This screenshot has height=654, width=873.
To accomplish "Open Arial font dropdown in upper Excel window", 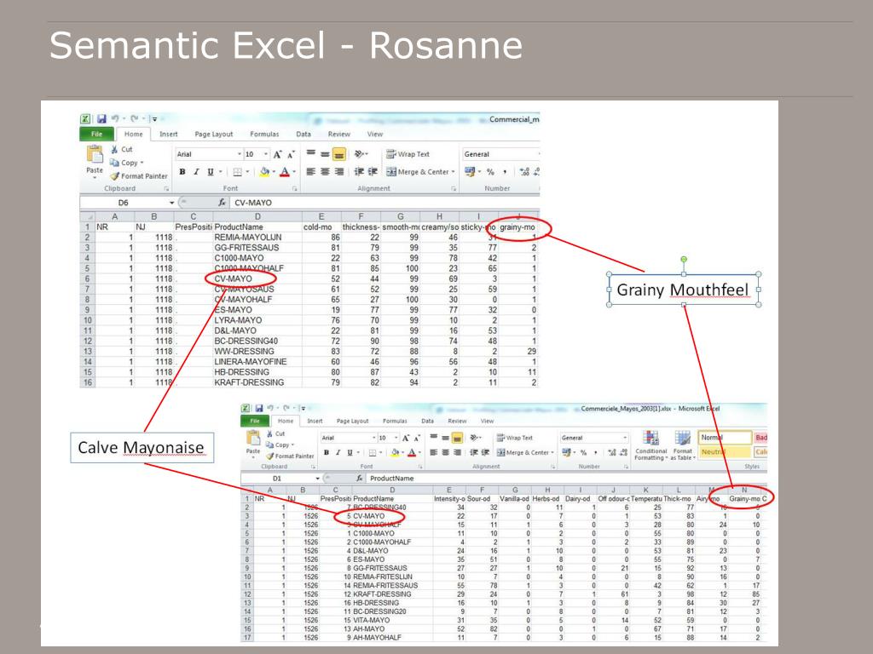I will pos(240,154).
